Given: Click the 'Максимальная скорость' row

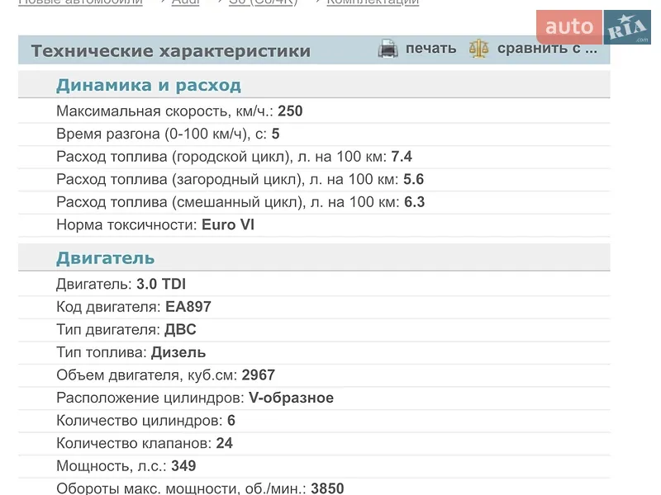Looking at the screenshot, I should coord(314,111).
